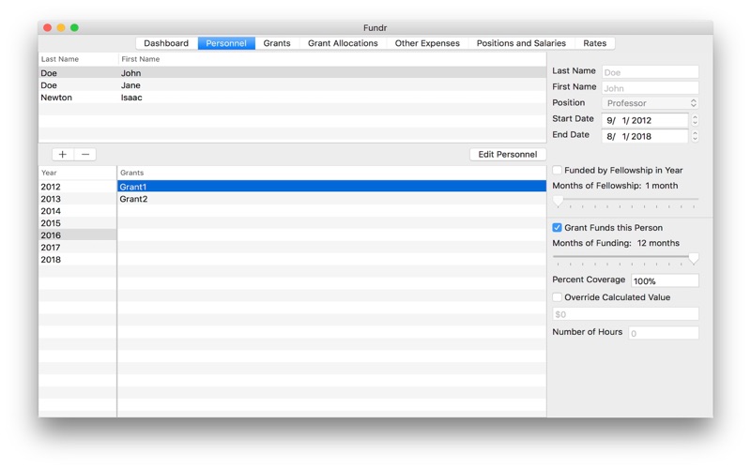The image size is (751, 469).
Task: Select Grant2 in the Grants list
Action: tap(331, 199)
